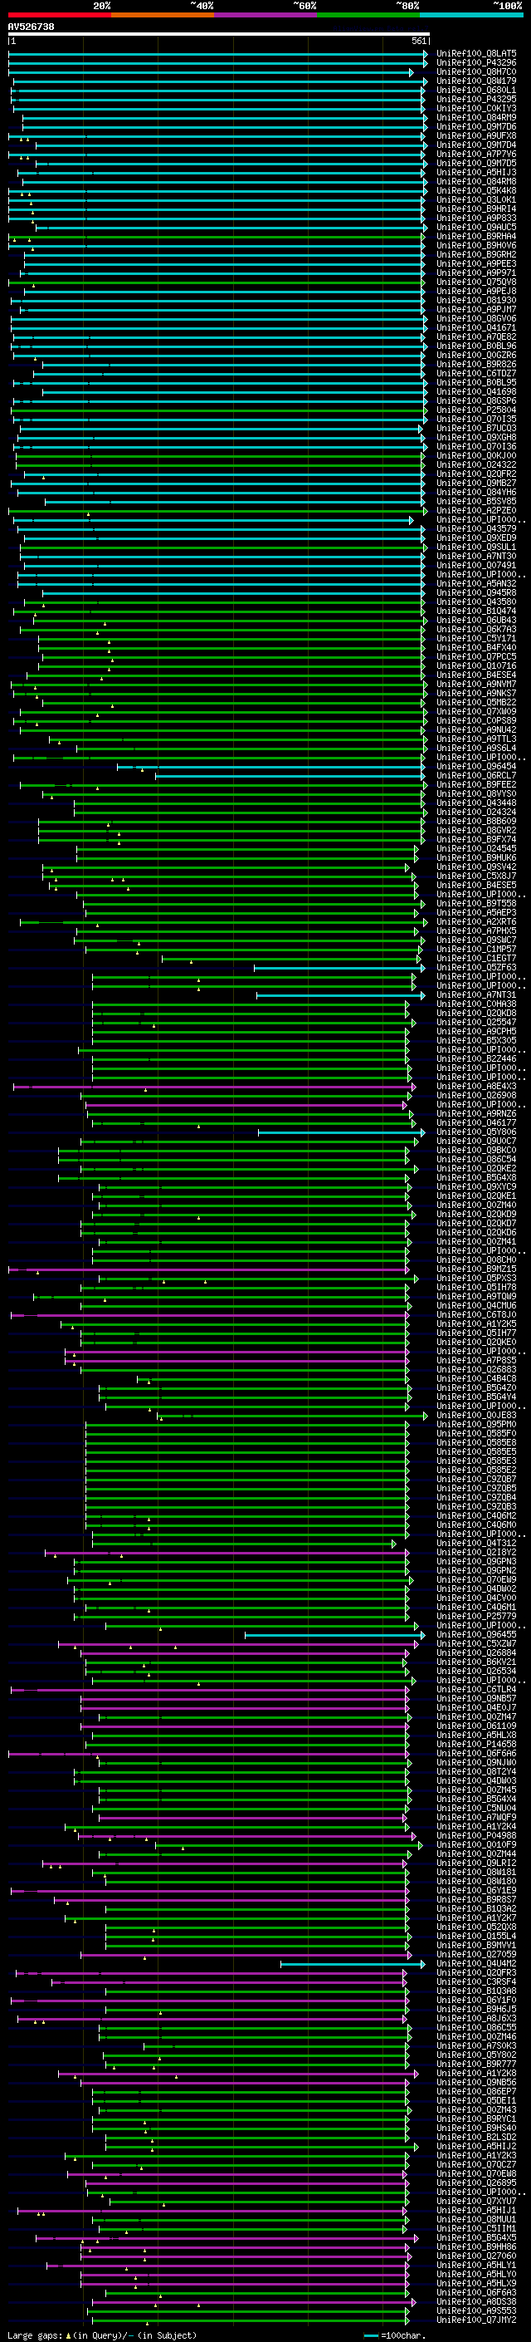Open the UniRef100_A8DS38 entry
531x2342 pixels.
[476, 2302]
